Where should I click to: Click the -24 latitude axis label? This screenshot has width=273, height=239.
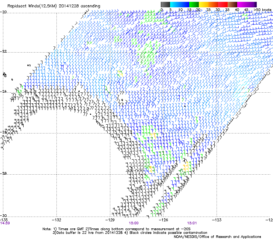click(x=3, y=92)
